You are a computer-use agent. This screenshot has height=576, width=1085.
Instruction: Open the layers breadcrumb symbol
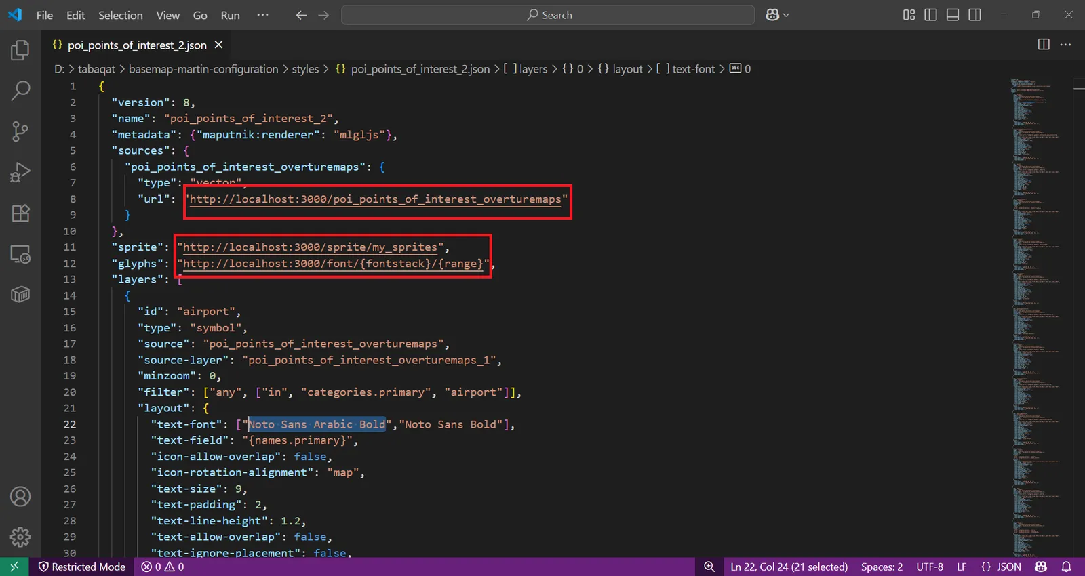[526, 69]
